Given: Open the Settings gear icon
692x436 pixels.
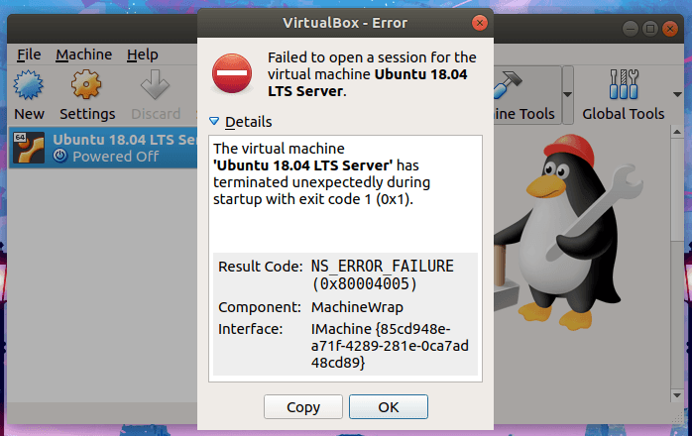Looking at the screenshot, I should pyautogui.click(x=87, y=87).
